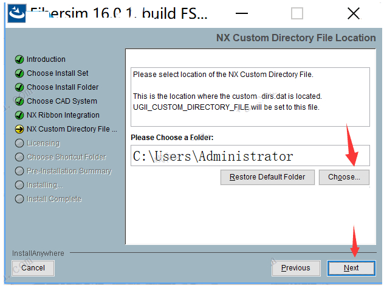Click the circle icon beside Pre-Installation Summary
This screenshot has height=288, width=384.
(x=19, y=171)
